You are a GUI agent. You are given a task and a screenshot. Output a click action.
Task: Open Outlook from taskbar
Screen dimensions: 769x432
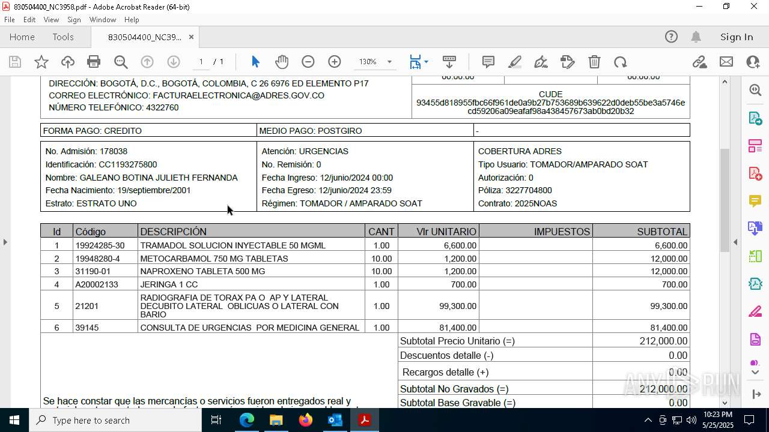(335, 420)
